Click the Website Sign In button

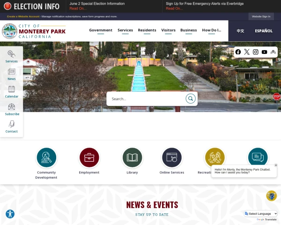(261, 16)
